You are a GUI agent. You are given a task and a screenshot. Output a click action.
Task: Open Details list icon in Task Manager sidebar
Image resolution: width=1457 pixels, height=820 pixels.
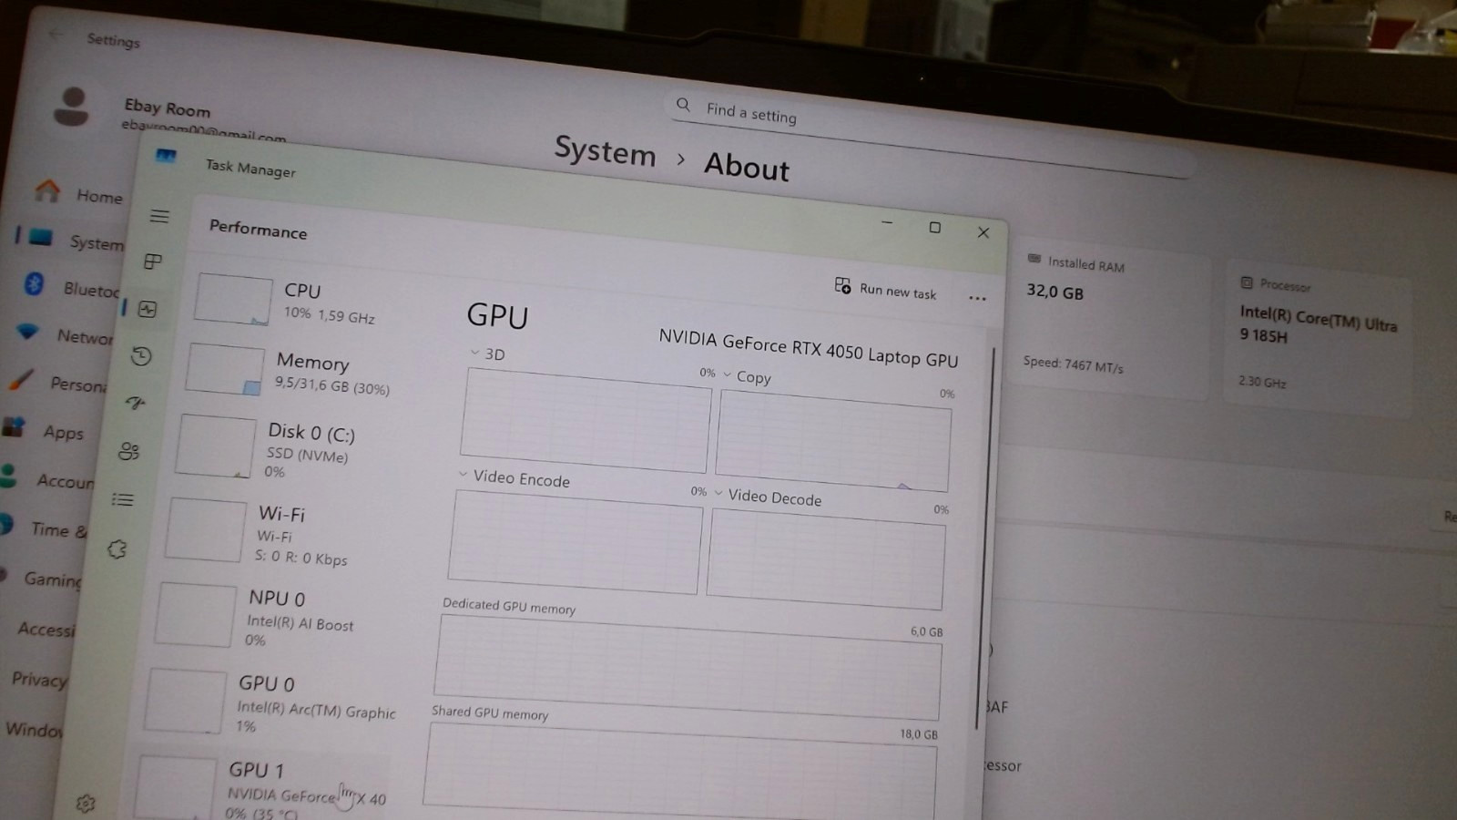[x=123, y=499]
